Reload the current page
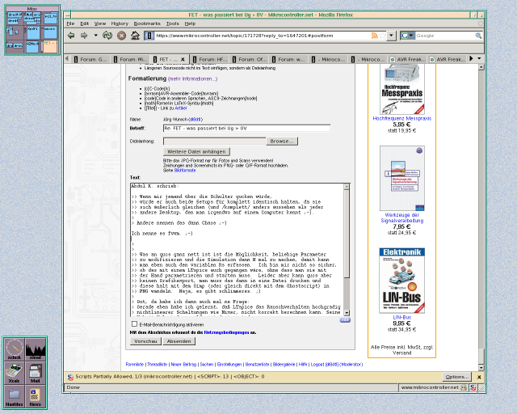This screenshot has height=414, width=517. [107, 36]
